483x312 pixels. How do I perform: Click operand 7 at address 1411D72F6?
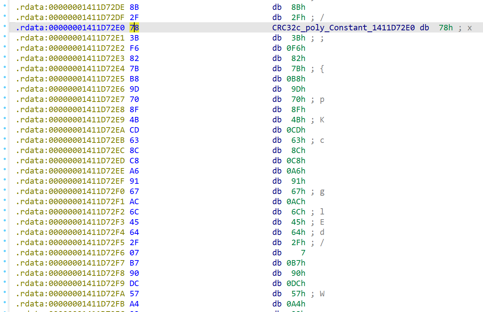(x=303, y=253)
